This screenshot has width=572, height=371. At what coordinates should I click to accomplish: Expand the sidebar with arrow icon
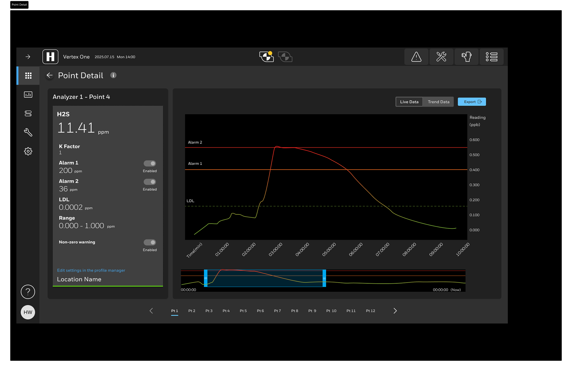click(x=28, y=57)
